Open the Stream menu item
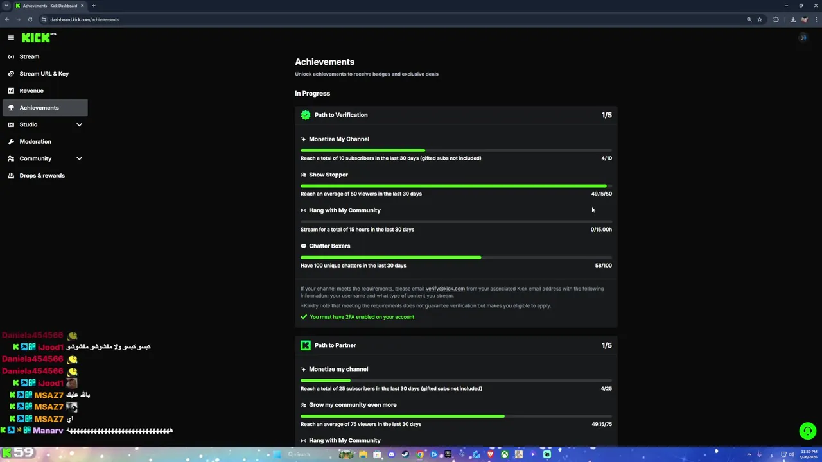This screenshot has width=822, height=462. click(x=45, y=56)
